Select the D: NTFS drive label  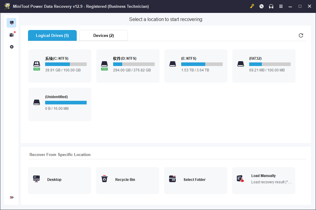tap(125, 58)
